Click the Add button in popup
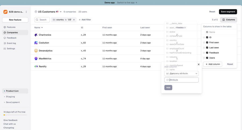242x130 pixels. pyautogui.click(x=168, y=88)
